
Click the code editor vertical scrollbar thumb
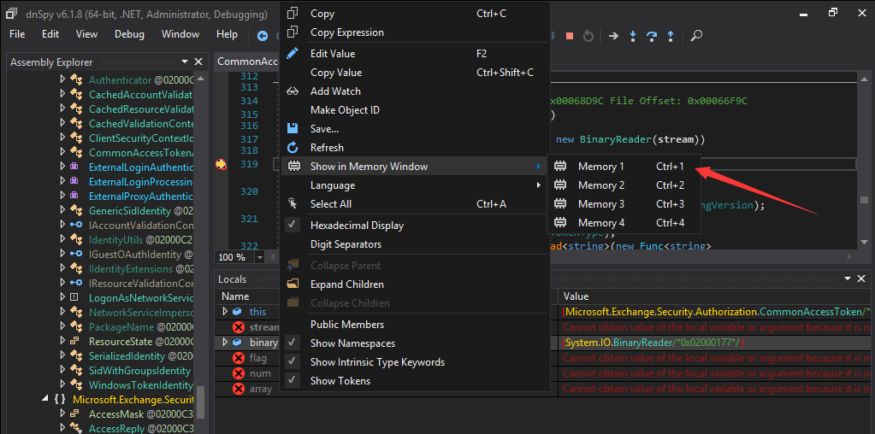(x=864, y=199)
